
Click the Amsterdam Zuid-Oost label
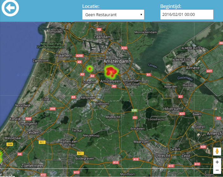132,82
